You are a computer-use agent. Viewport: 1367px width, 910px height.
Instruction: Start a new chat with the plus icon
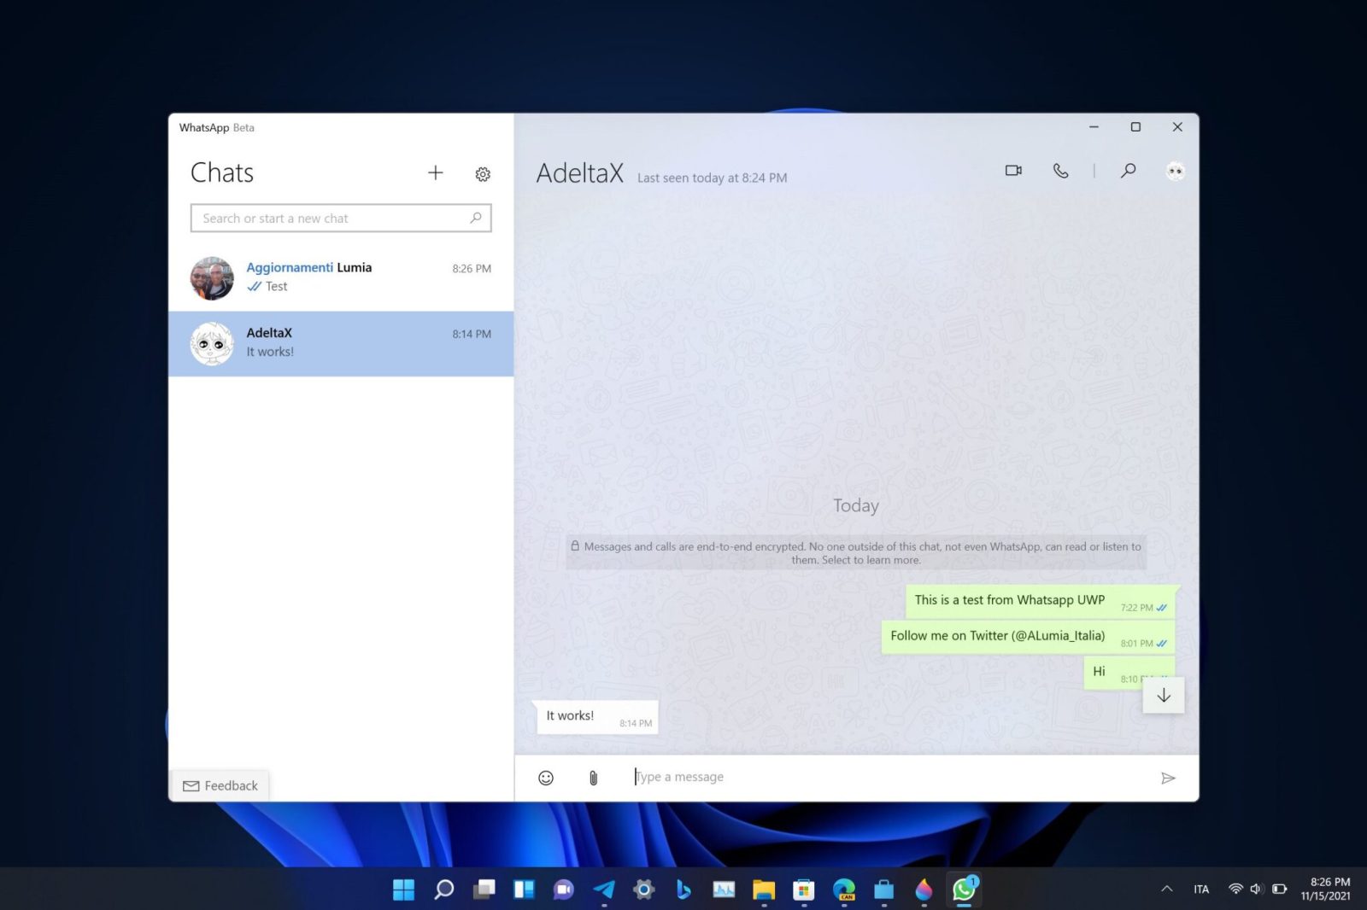(436, 173)
